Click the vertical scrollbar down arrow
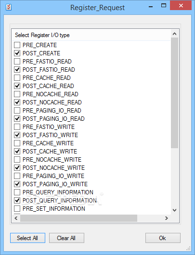 (174, 210)
